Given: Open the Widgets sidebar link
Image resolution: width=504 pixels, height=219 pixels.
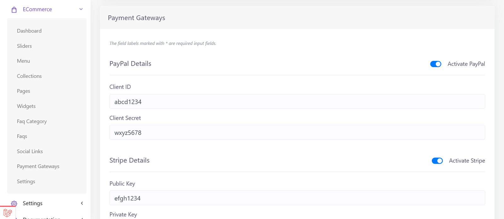Looking at the screenshot, I should click(26, 106).
